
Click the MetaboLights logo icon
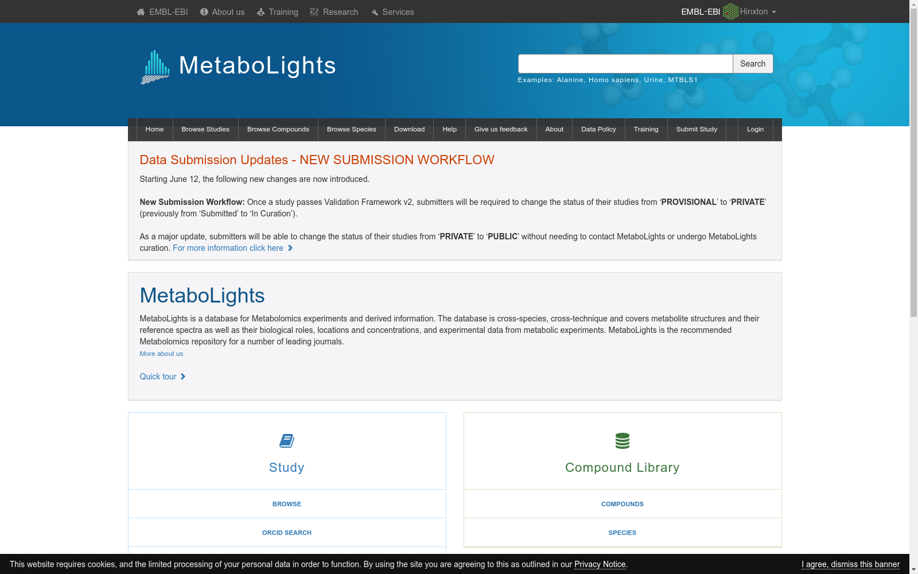155,67
